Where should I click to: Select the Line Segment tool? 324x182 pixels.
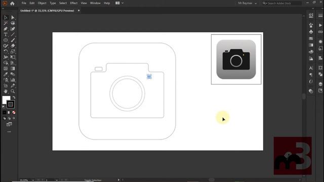pos(13,34)
